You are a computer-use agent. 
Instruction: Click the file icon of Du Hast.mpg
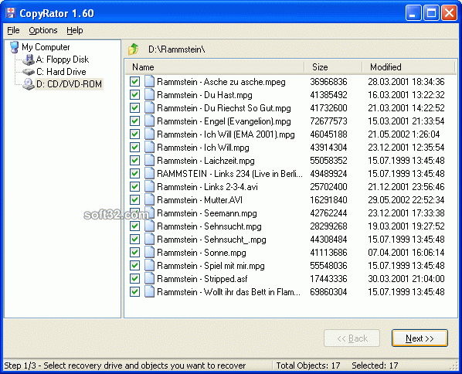point(149,94)
